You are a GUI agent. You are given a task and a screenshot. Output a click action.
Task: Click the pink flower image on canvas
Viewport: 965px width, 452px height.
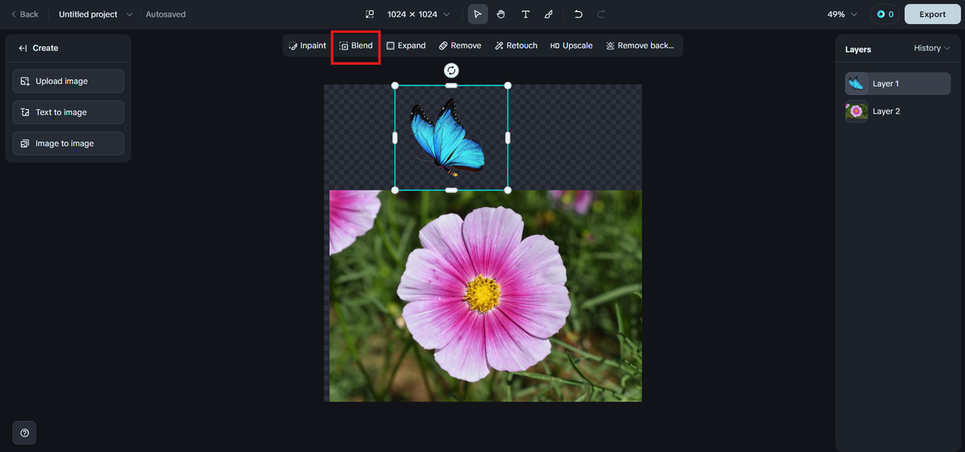486,295
